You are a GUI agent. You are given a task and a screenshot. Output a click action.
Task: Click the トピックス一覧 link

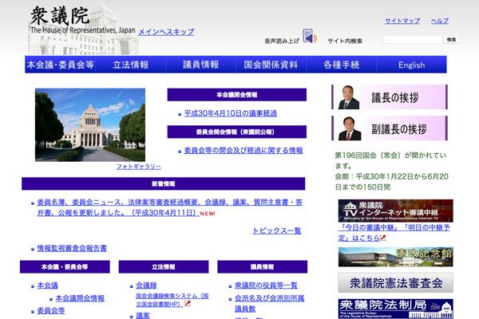point(277,230)
